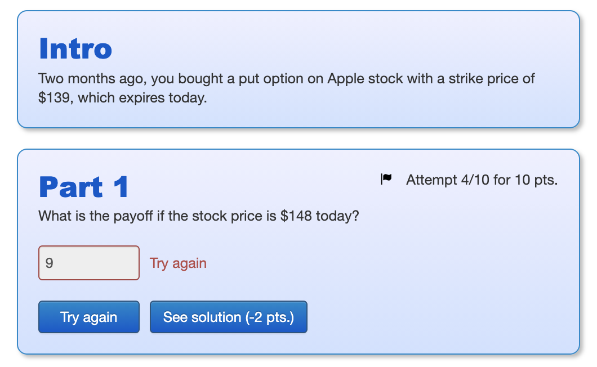
Task: Click 'See solution (-2 pts.)'
Action: 228,317
